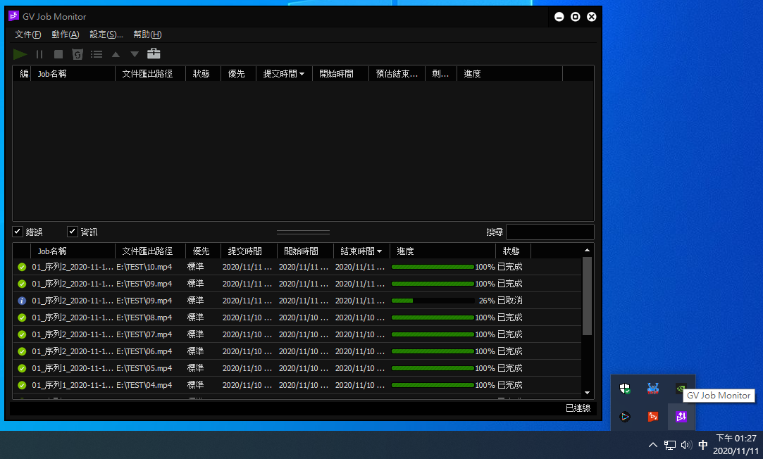The height and width of the screenshot is (459, 763).
Task: Sort queue table by 提交時間 column
Action: (284, 74)
